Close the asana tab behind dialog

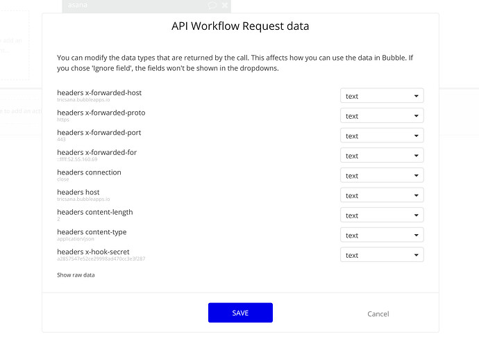(x=225, y=5)
